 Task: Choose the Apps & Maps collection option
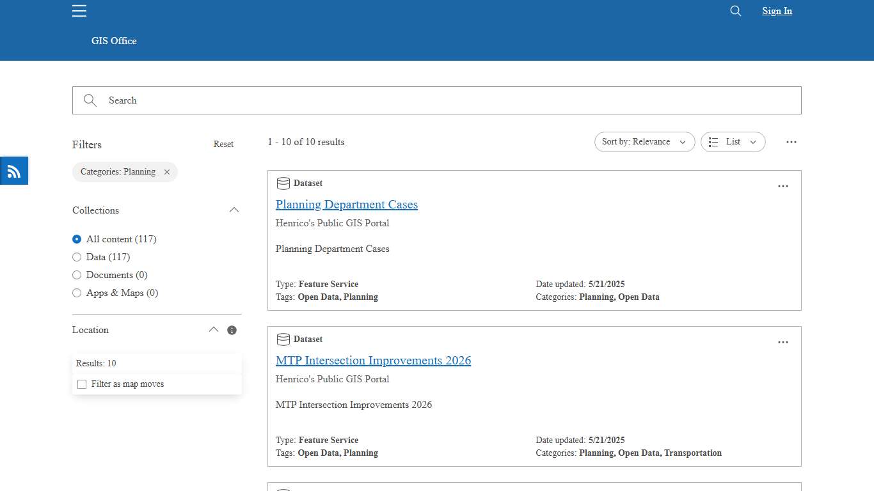point(77,293)
